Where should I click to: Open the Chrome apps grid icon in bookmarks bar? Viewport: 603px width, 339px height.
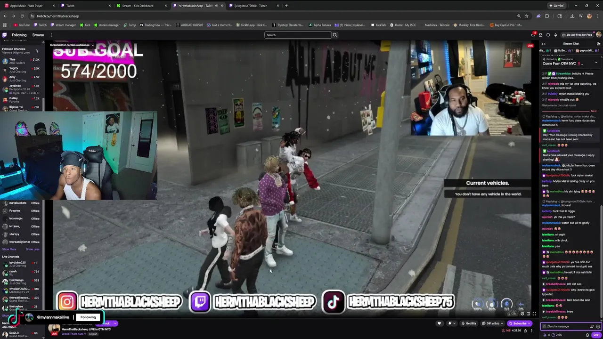click(x=5, y=25)
